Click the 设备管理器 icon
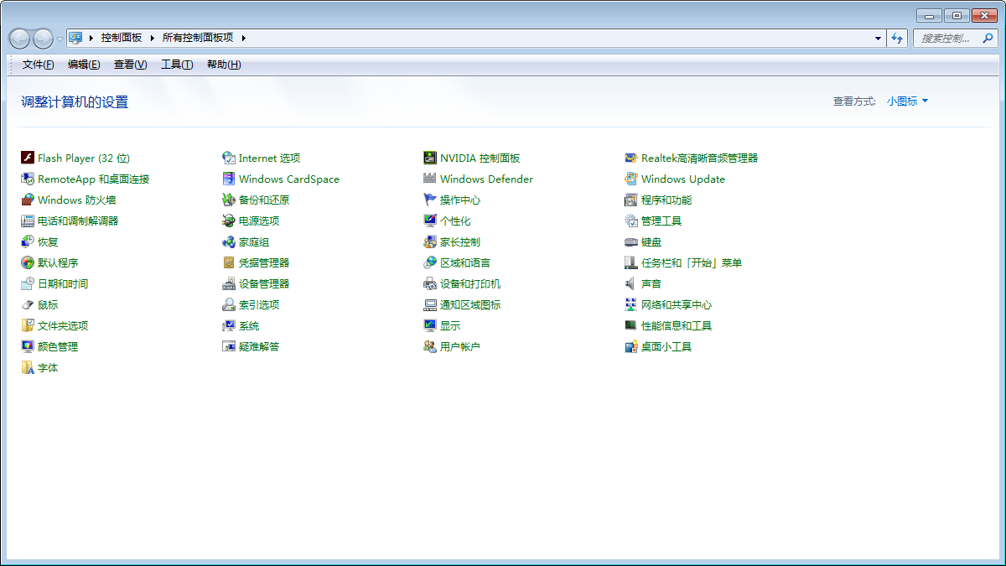This screenshot has width=1006, height=566. 229,283
